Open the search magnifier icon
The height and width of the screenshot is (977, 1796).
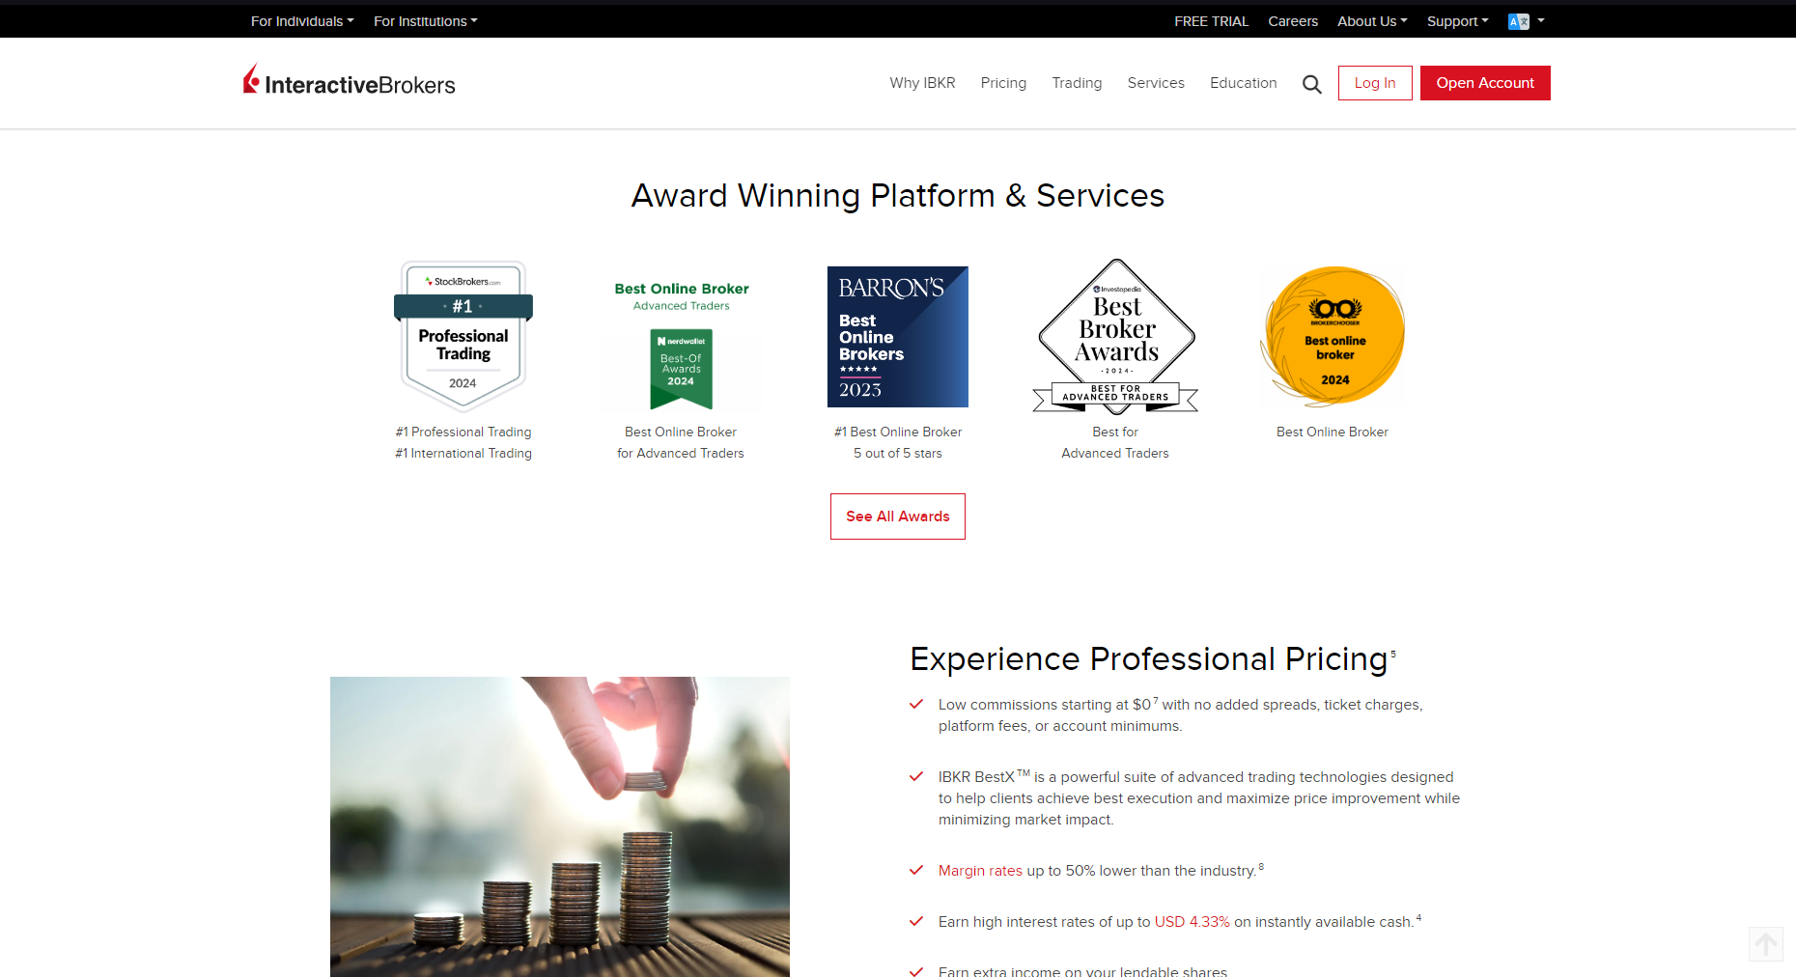(x=1311, y=84)
